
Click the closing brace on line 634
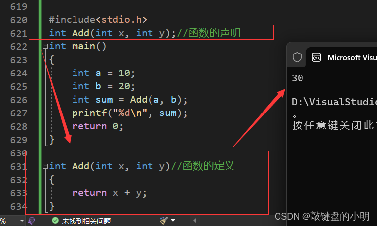click(x=52, y=206)
